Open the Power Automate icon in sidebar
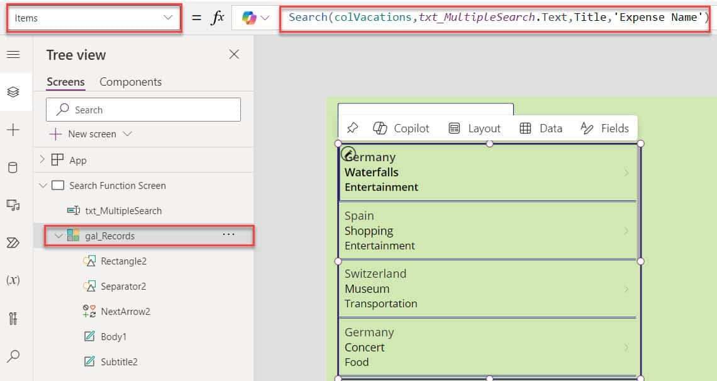This screenshot has width=717, height=381. tap(13, 242)
